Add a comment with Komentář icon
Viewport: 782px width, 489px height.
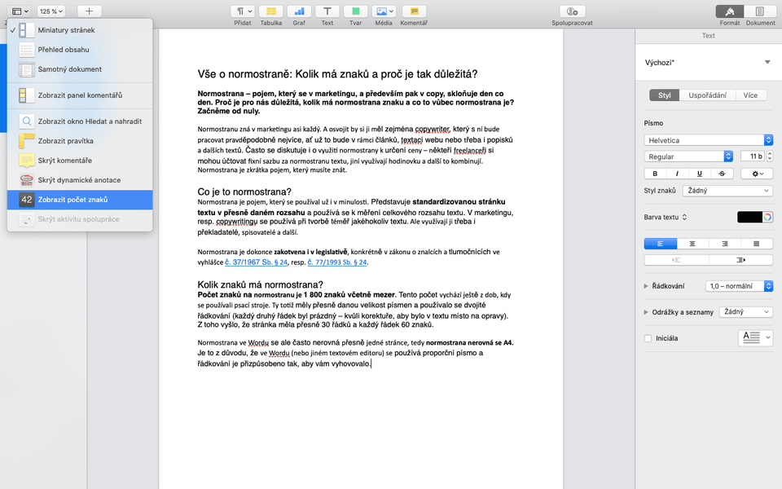pyautogui.click(x=414, y=11)
